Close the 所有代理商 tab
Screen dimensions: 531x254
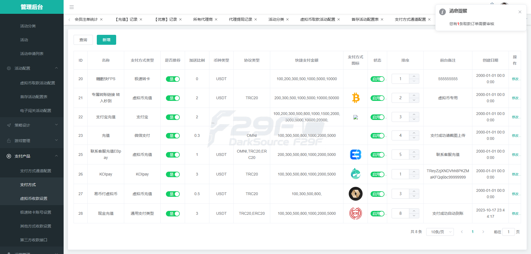[x=216, y=19]
